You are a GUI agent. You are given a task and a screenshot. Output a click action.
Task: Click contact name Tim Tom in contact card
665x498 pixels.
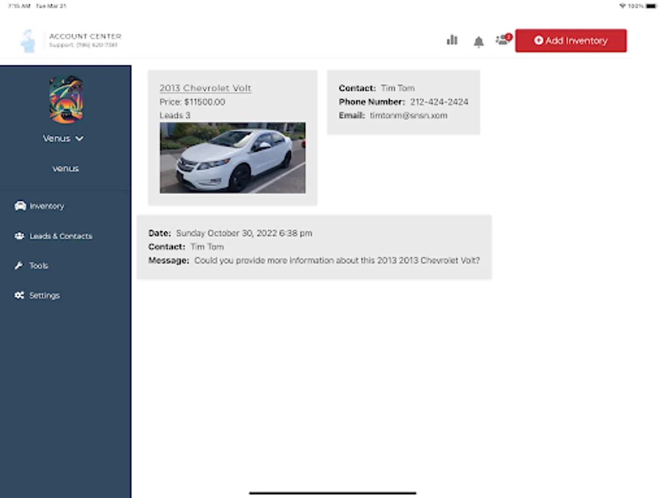[397, 88]
